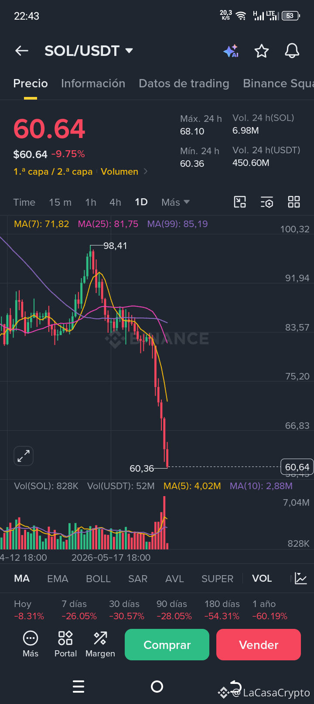The width and height of the screenshot is (314, 704).
Task: Open Android recent apps navigation button
Action: point(78,687)
